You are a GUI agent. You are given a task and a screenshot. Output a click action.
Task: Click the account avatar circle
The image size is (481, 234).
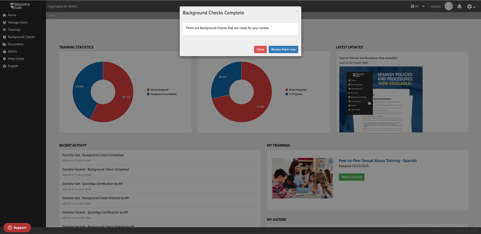coord(449,6)
